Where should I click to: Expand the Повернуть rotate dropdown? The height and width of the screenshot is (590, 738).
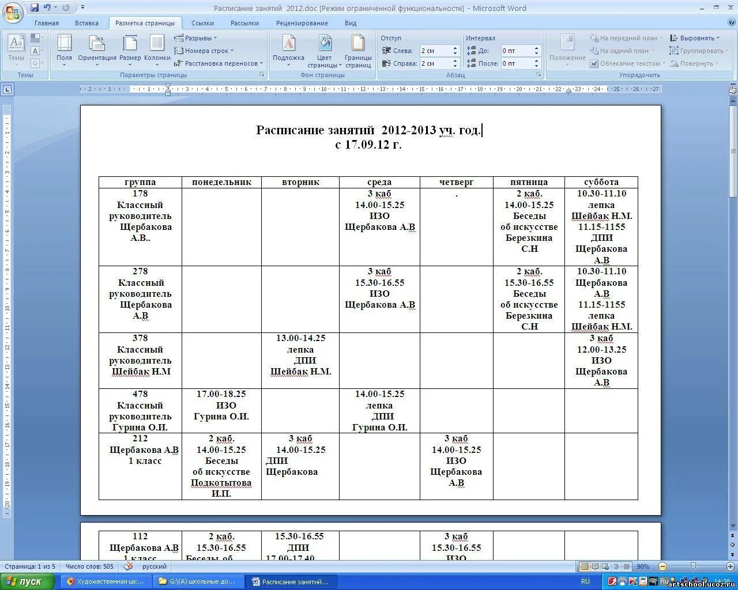694,63
